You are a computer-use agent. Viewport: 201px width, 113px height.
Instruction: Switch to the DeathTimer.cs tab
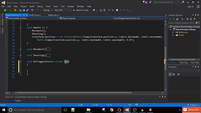(x=35, y=15)
